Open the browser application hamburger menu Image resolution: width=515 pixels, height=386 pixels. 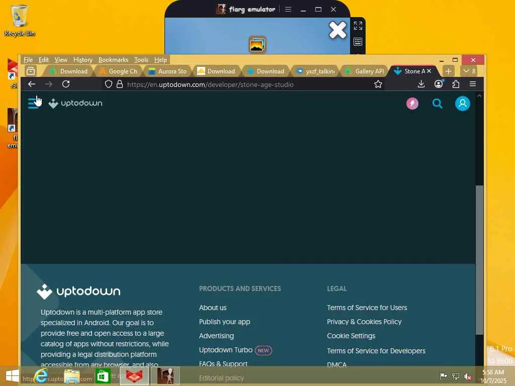coord(473,84)
